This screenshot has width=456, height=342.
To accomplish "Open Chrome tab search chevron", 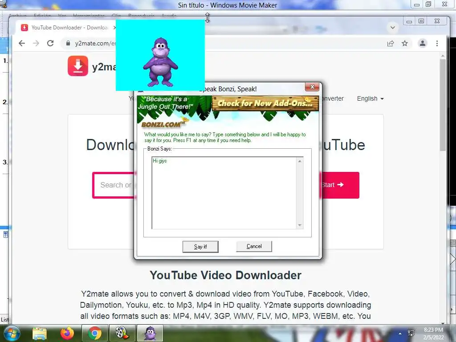I will point(393,28).
